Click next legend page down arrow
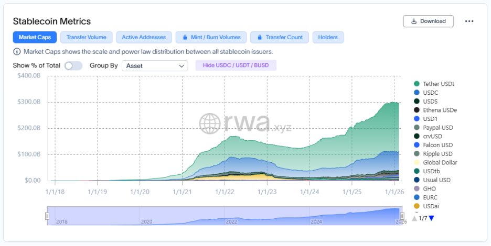 pos(431,218)
